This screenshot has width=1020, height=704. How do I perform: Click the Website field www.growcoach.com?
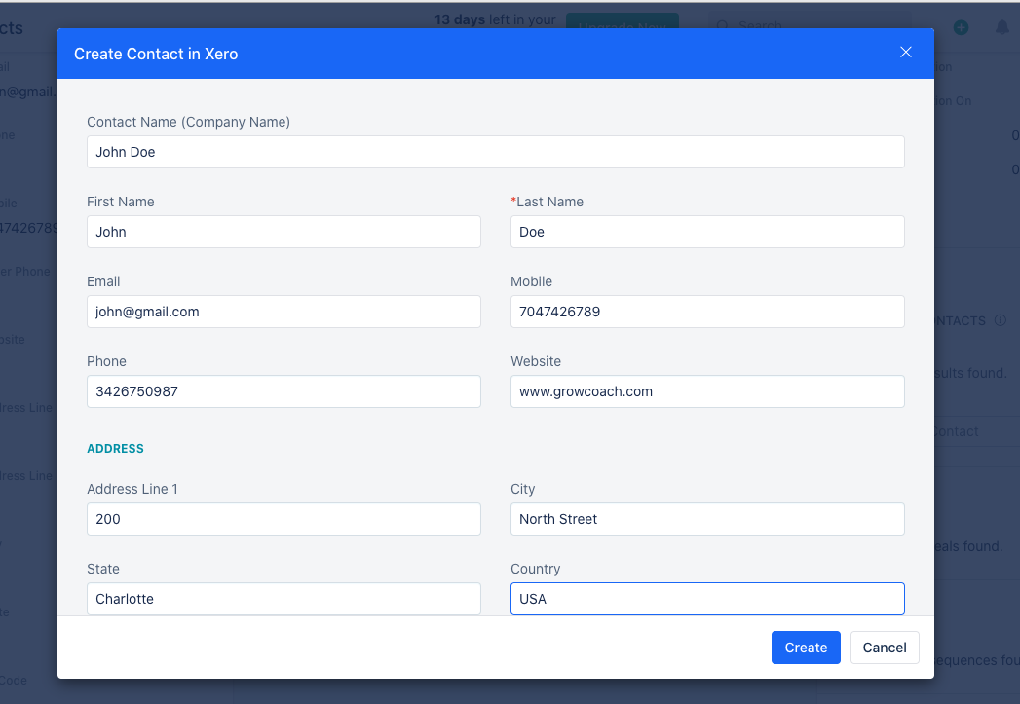[707, 392]
